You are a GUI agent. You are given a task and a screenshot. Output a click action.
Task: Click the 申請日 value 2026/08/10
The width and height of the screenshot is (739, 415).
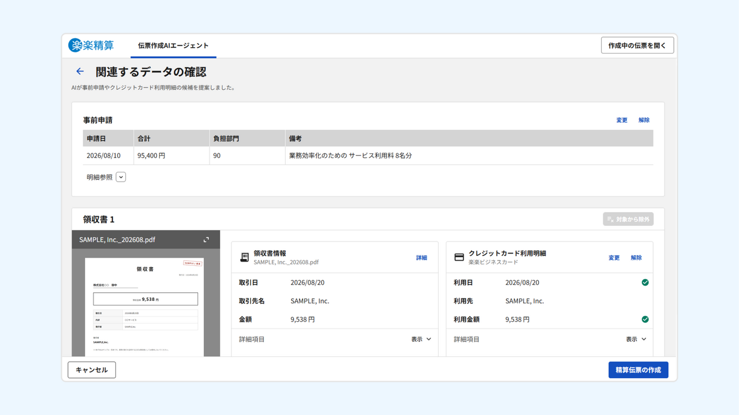pyautogui.click(x=103, y=156)
